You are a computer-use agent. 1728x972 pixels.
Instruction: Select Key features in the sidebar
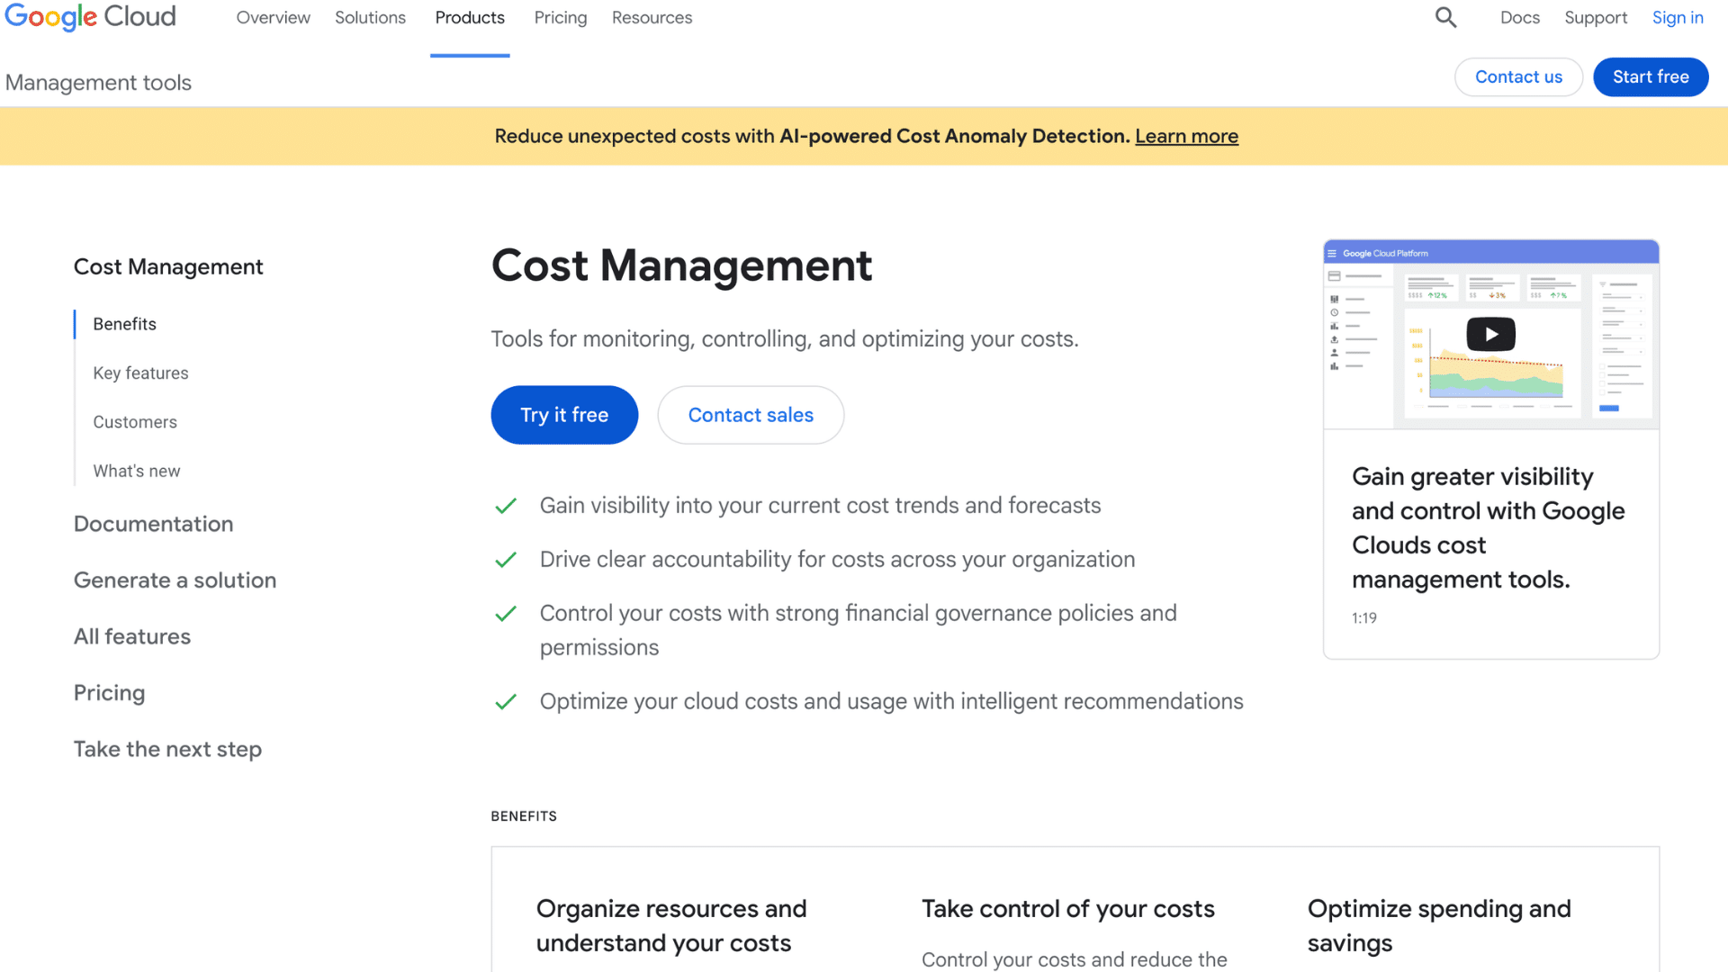pos(140,373)
